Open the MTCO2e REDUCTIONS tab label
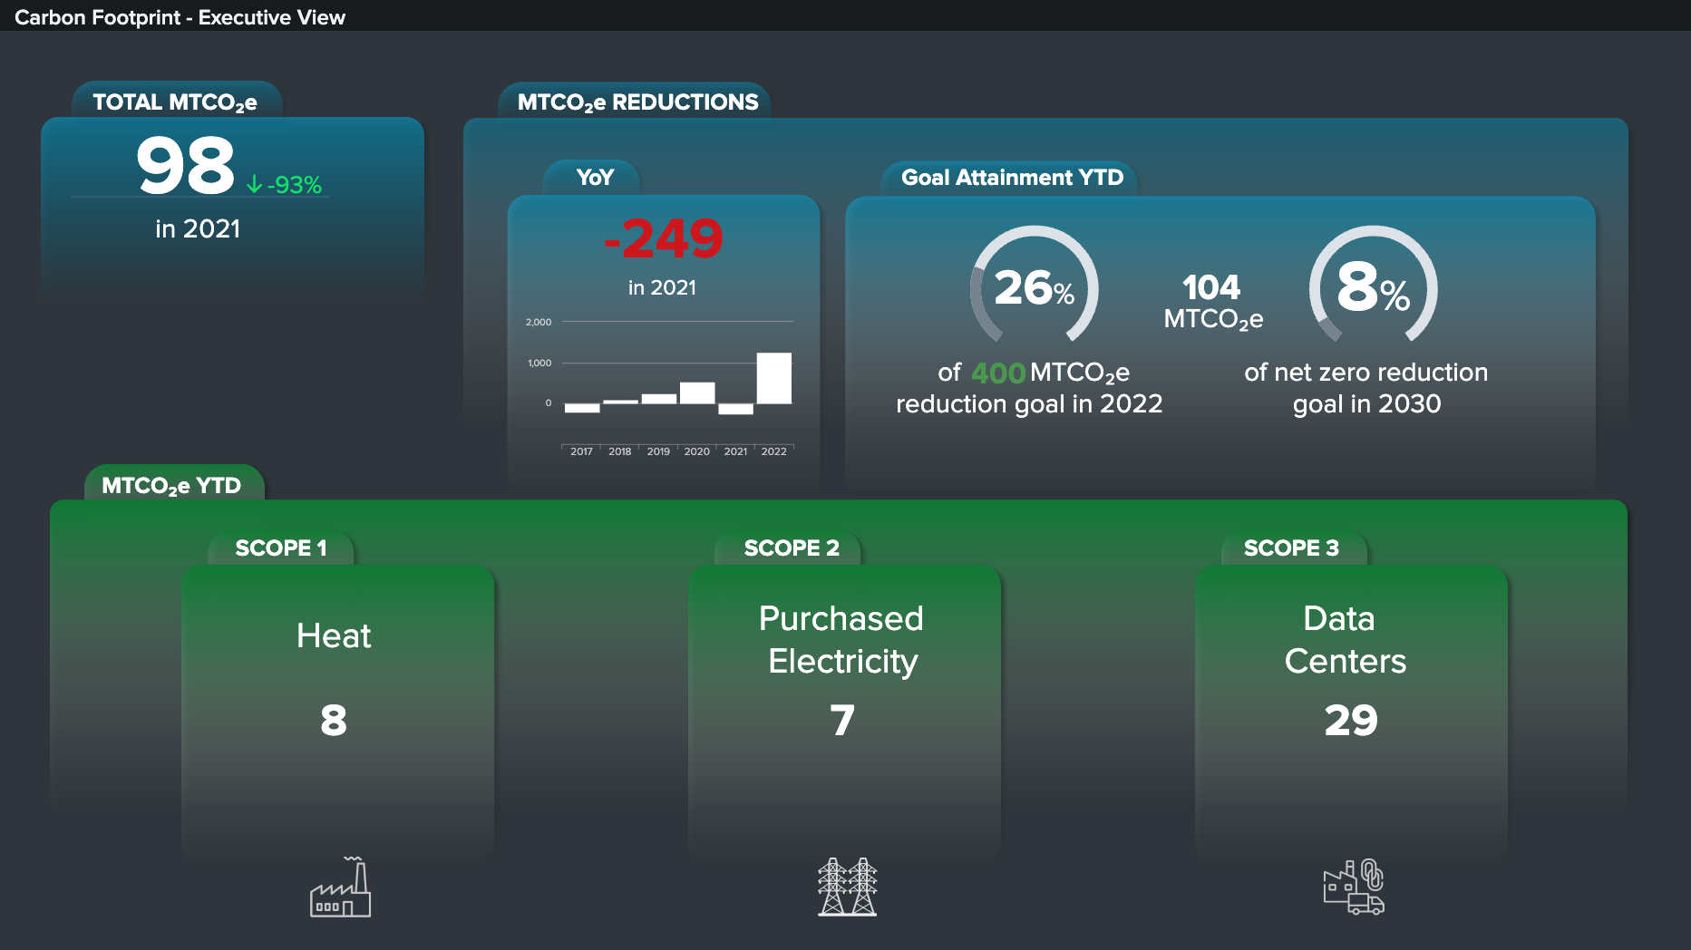The height and width of the screenshot is (950, 1691). 637,102
